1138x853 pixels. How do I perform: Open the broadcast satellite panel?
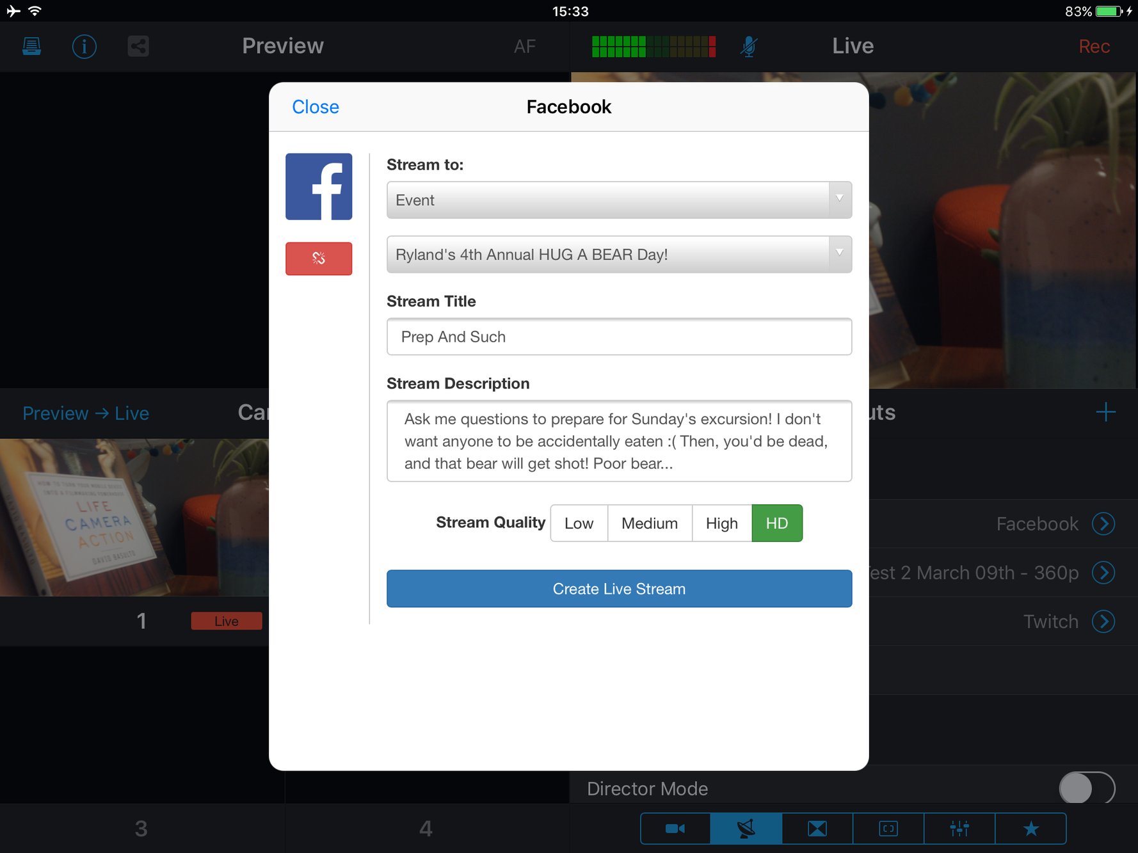[x=746, y=828]
